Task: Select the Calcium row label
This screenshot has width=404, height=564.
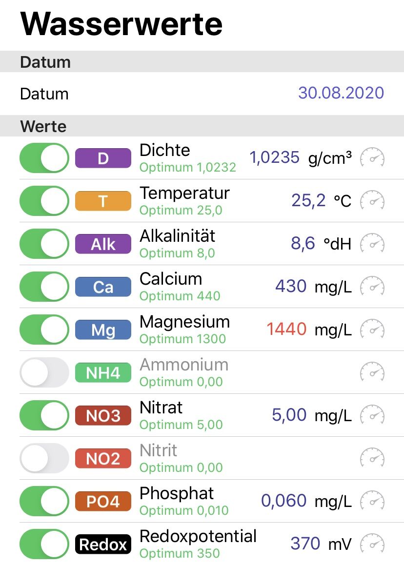Action: [x=171, y=279]
